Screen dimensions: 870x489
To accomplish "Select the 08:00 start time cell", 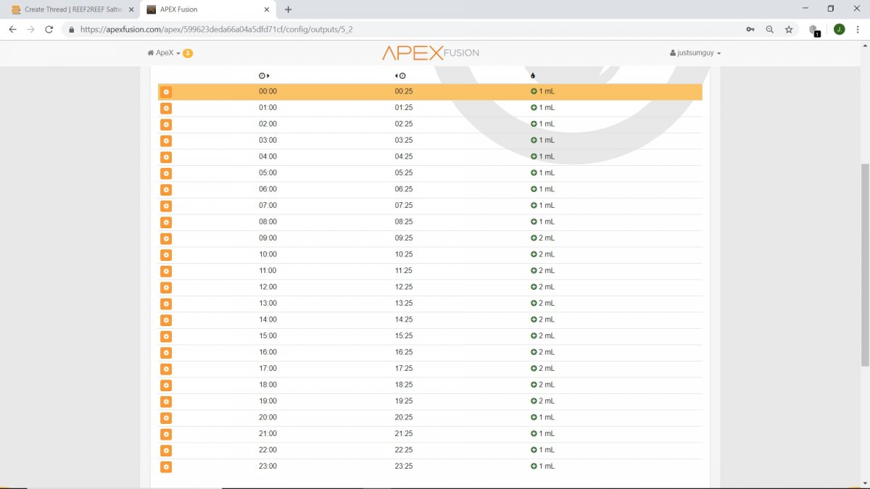I will 268,222.
